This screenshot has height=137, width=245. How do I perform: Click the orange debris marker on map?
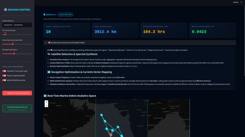click(111, 135)
